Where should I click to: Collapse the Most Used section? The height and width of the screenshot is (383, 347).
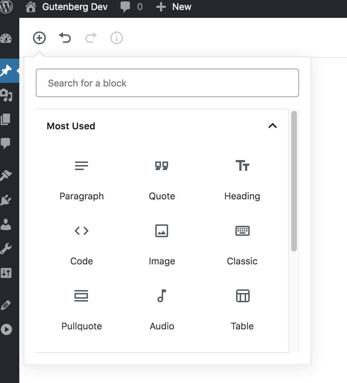point(273,126)
